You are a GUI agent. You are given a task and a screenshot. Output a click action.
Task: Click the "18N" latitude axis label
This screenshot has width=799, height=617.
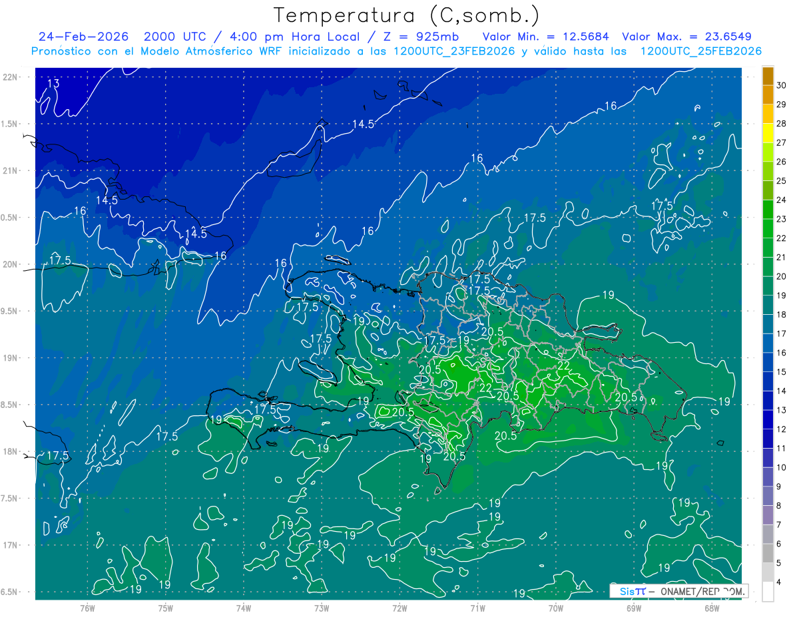click(x=11, y=452)
